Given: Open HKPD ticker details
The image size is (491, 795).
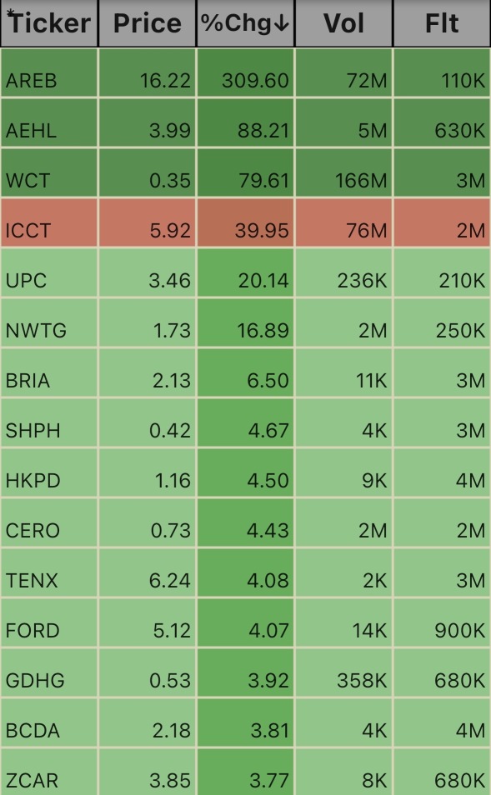Looking at the screenshot, I should (x=33, y=481).
